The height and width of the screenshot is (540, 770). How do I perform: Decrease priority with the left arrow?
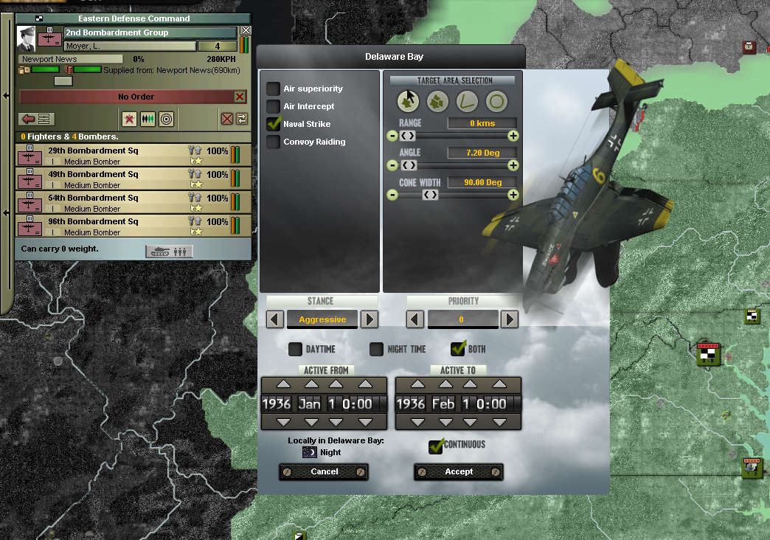[x=415, y=319]
